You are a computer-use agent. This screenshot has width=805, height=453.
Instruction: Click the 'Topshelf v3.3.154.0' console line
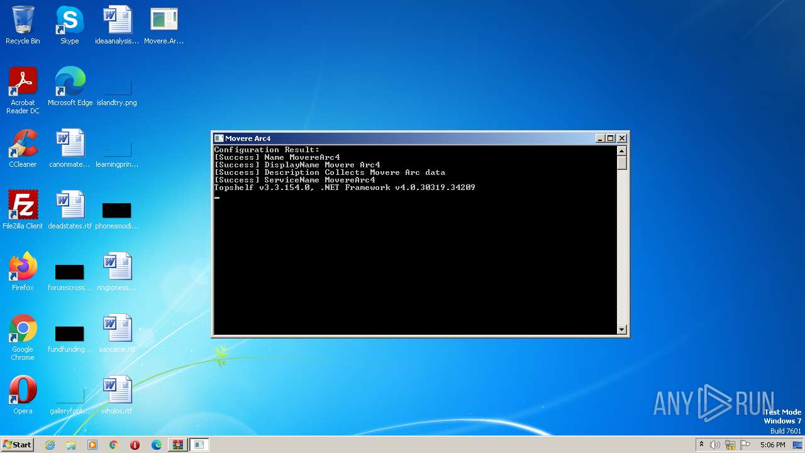(x=345, y=187)
